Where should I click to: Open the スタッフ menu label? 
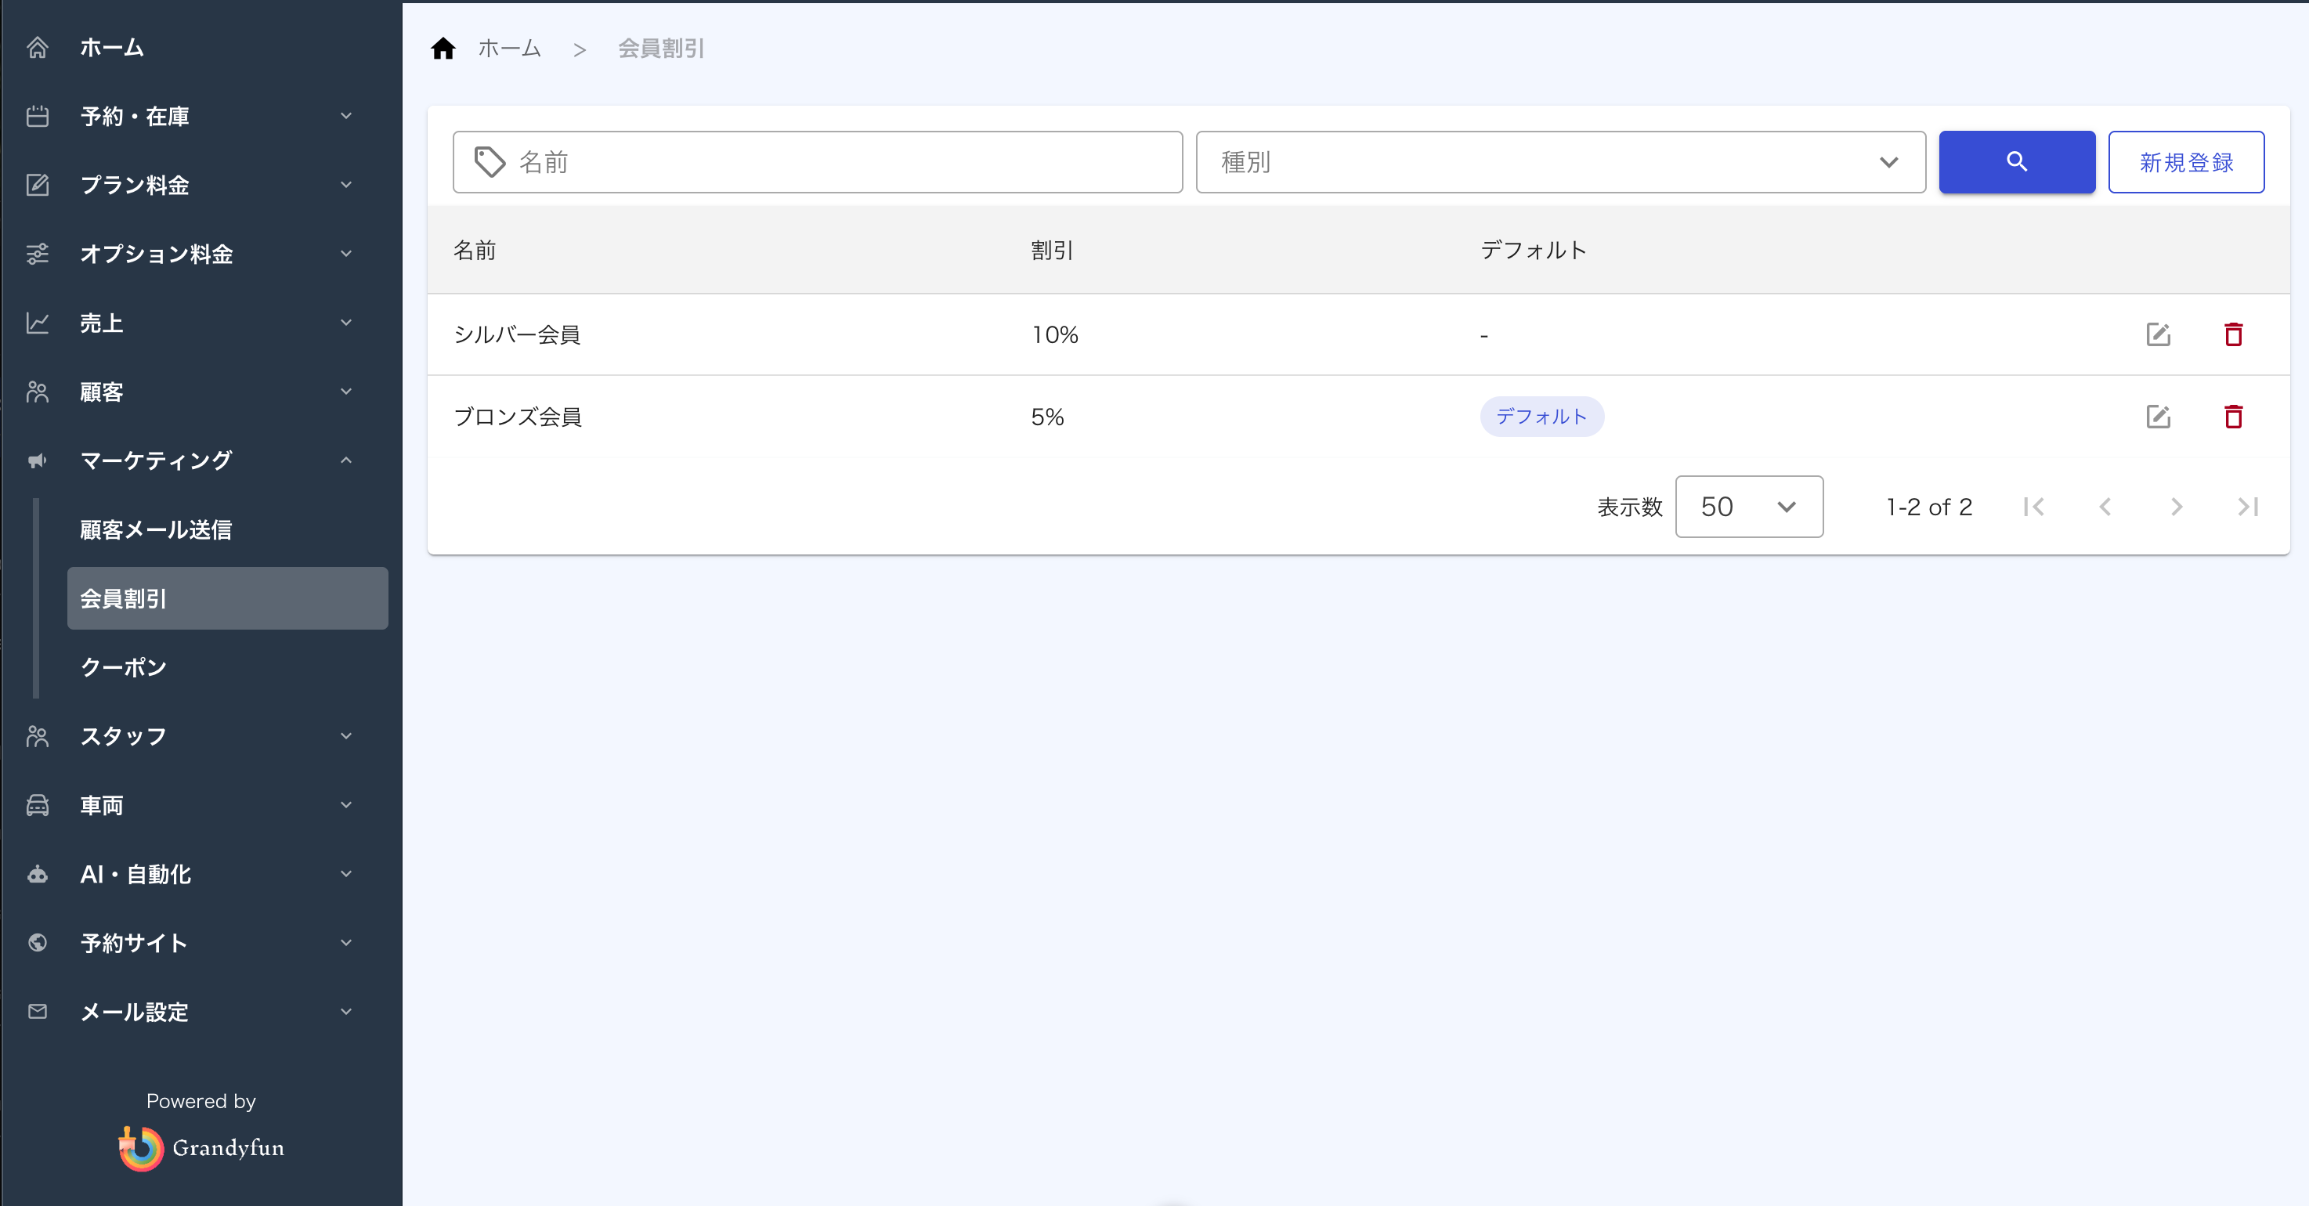tap(124, 736)
